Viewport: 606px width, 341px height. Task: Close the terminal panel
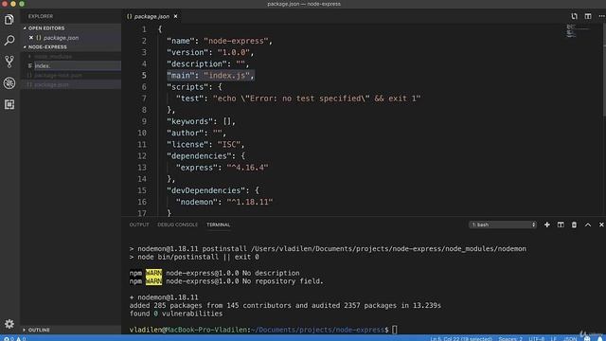601,224
